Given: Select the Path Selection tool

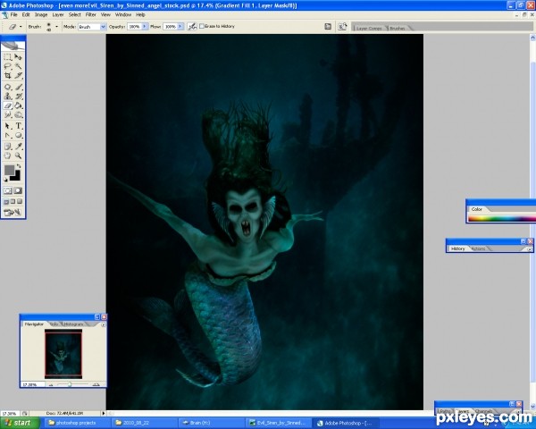Looking at the screenshot, I should 7,126.
